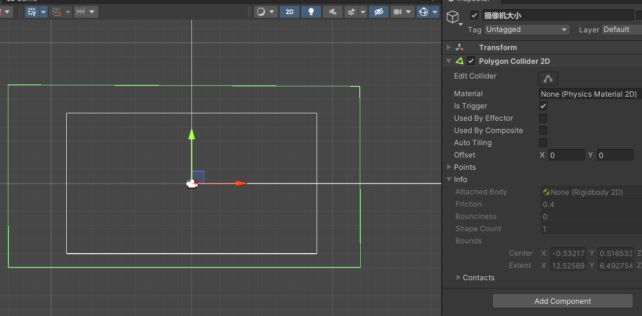The image size is (642, 316).
Task: Enable the Used By Effector checkbox
Action: pyautogui.click(x=543, y=118)
